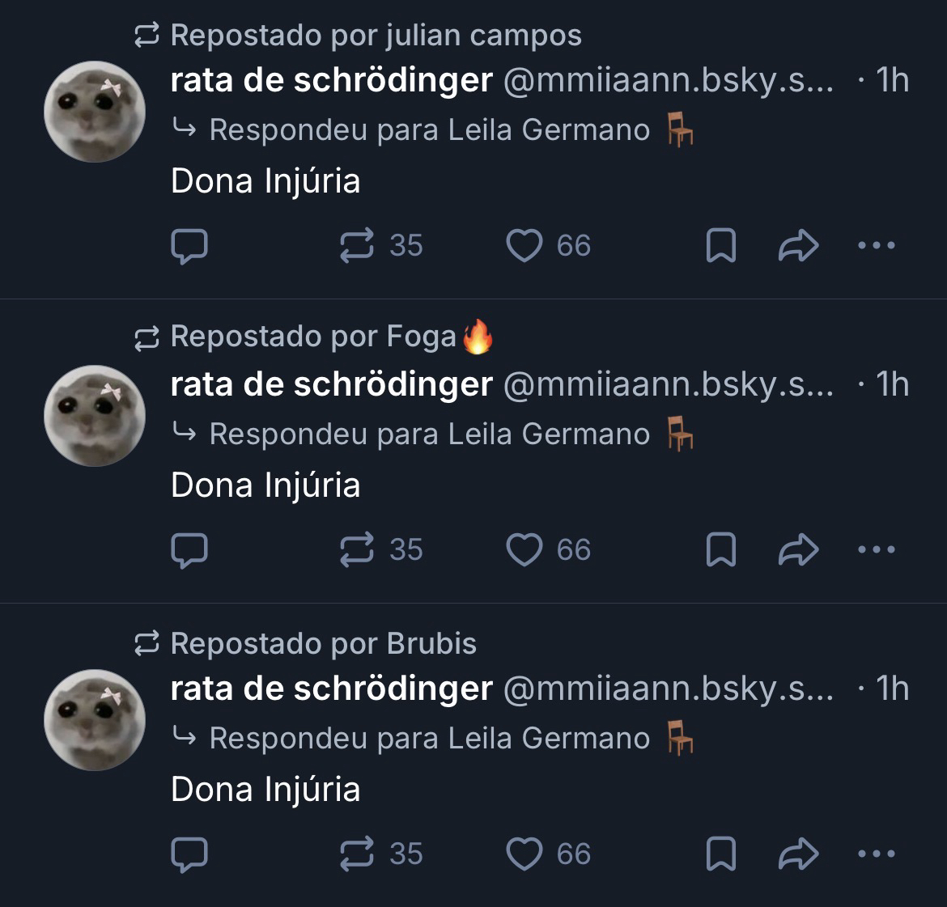
Task: Bookmark the post reposted by julian campos
Action: (x=720, y=245)
